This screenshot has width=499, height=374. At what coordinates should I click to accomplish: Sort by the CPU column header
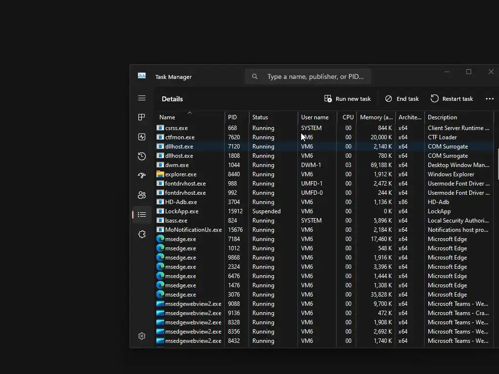[x=347, y=117]
